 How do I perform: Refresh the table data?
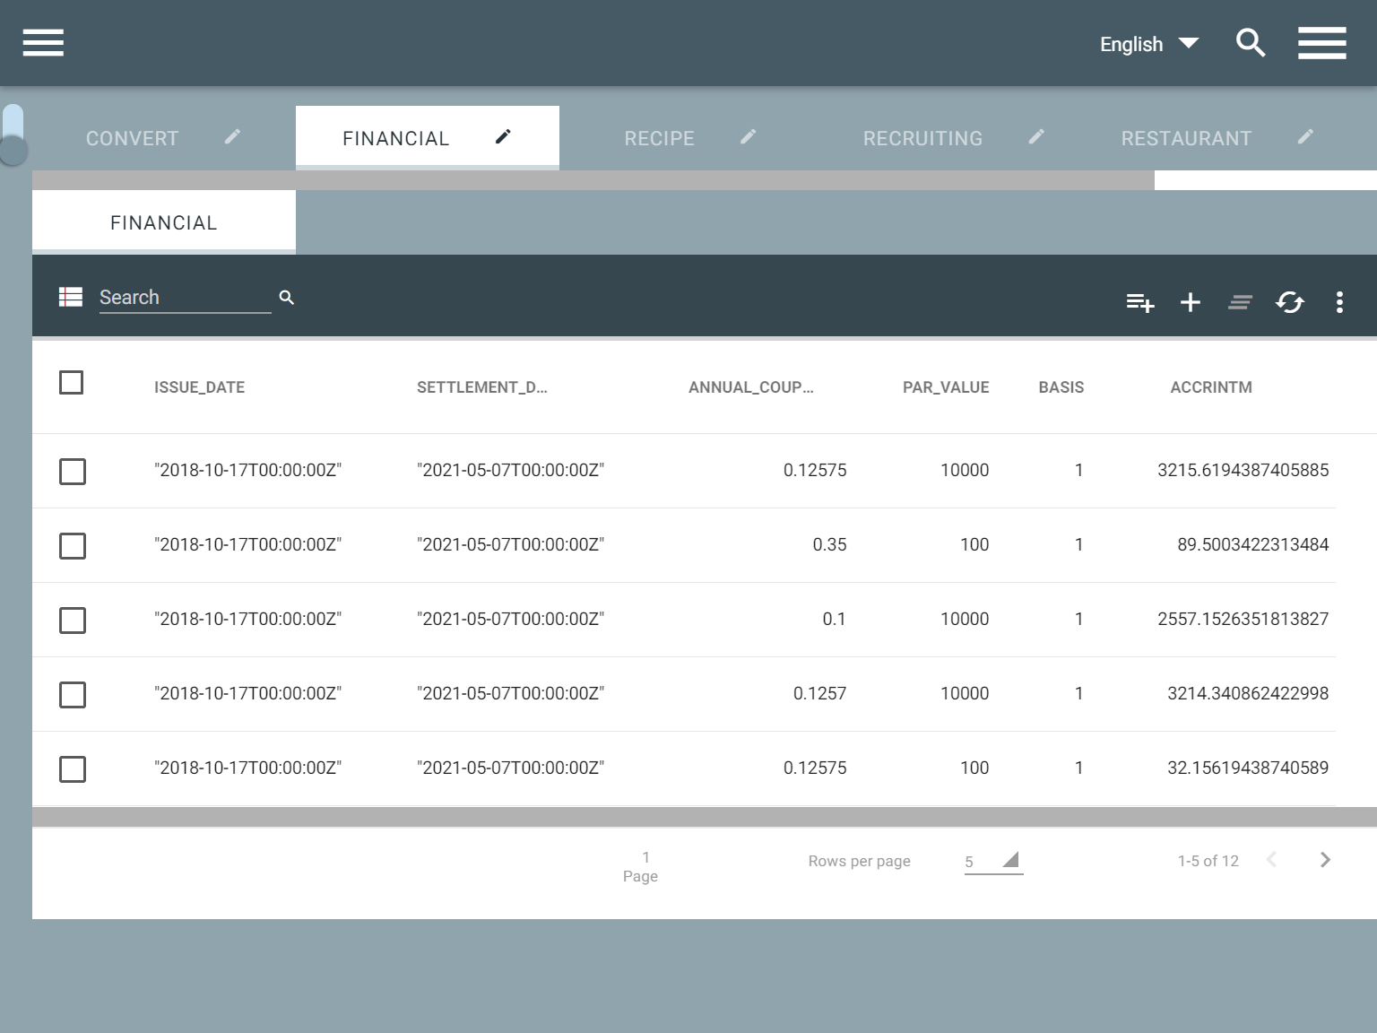pyautogui.click(x=1289, y=302)
